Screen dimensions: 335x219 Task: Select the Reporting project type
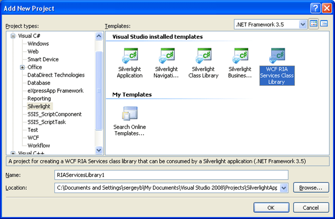39,98
